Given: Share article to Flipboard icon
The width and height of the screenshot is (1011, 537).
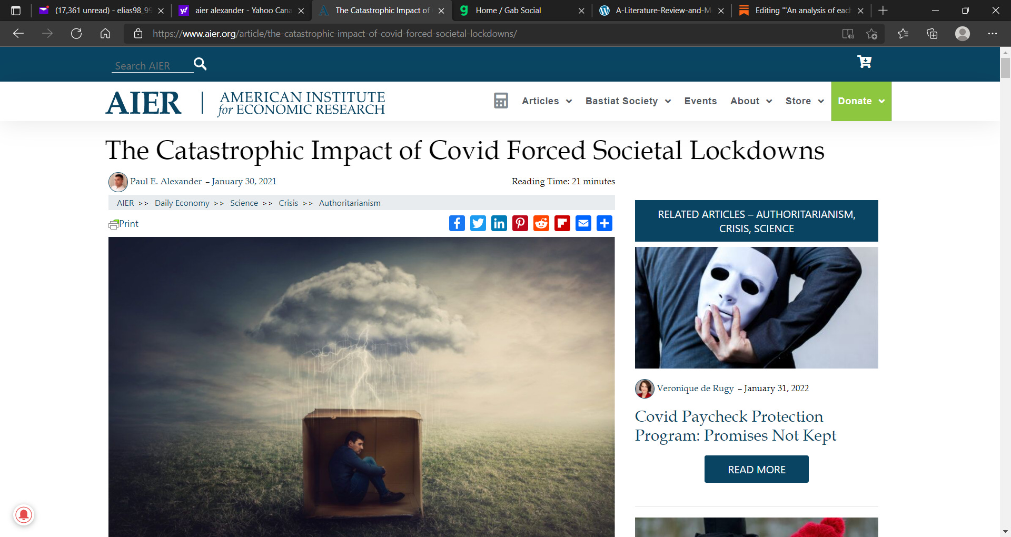Looking at the screenshot, I should 562,223.
